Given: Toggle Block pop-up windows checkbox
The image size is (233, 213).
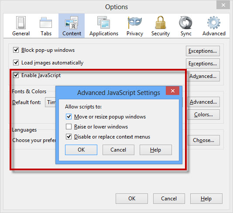Looking at the screenshot, I should pos(16,50).
